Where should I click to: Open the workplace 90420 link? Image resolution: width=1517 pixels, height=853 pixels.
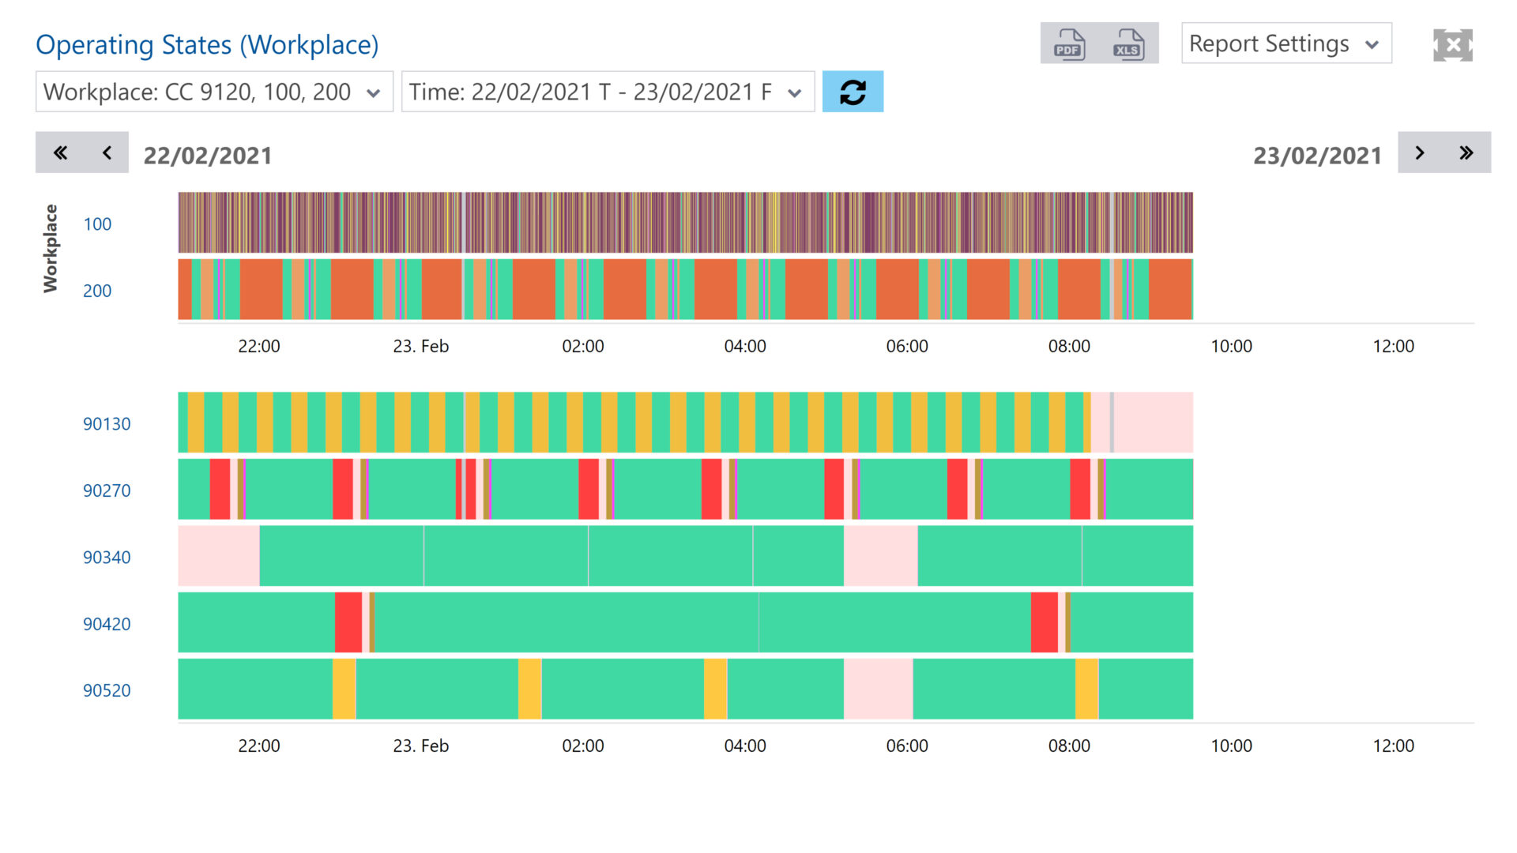click(x=107, y=624)
